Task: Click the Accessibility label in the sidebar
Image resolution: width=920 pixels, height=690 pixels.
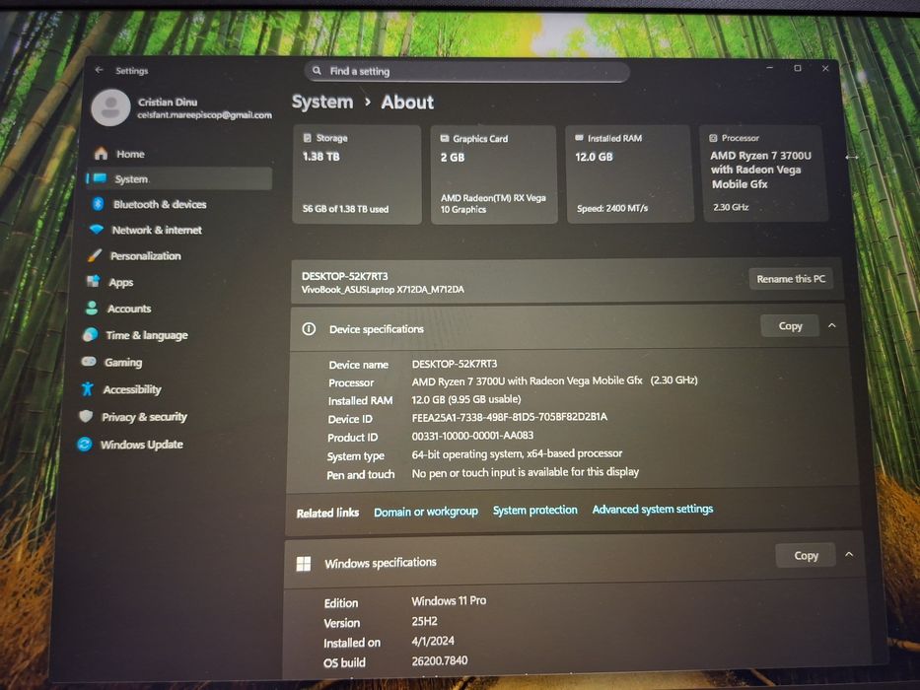Action: click(132, 389)
